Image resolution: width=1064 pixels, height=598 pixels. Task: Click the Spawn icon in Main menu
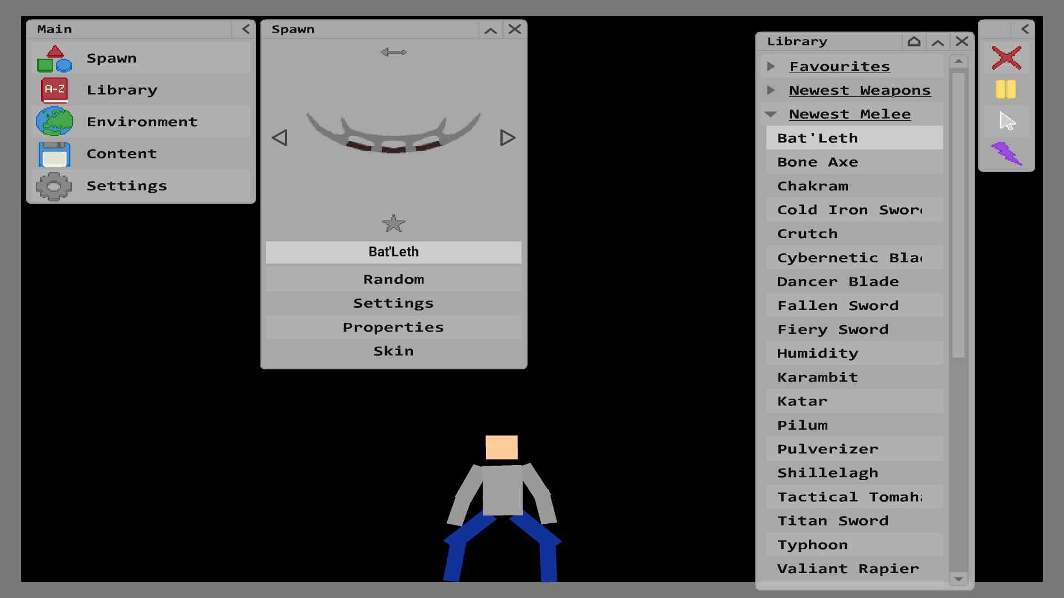click(55, 58)
